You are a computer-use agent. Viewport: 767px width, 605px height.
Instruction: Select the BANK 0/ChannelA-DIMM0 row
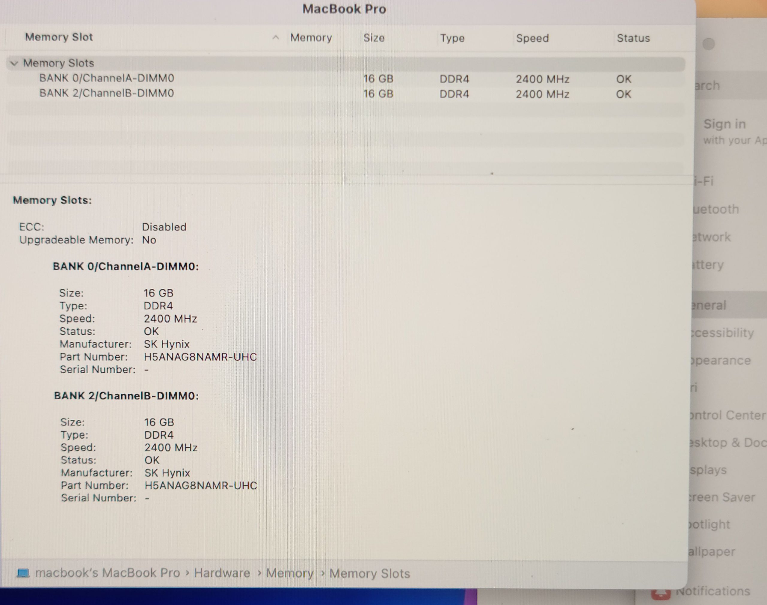click(x=107, y=78)
